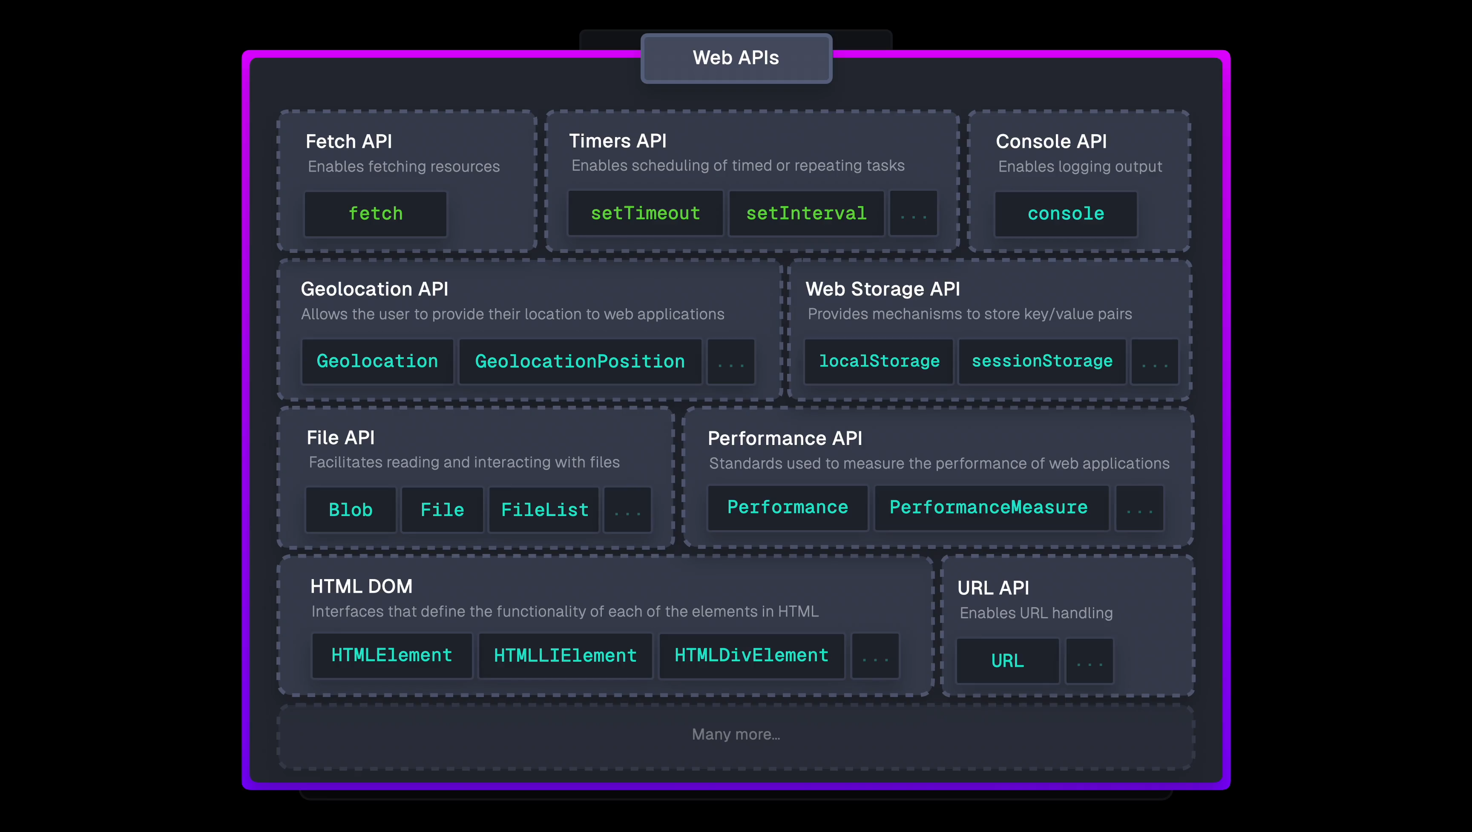Select the setTimeout chip
Viewport: 1472px width, 832px height.
pos(645,214)
